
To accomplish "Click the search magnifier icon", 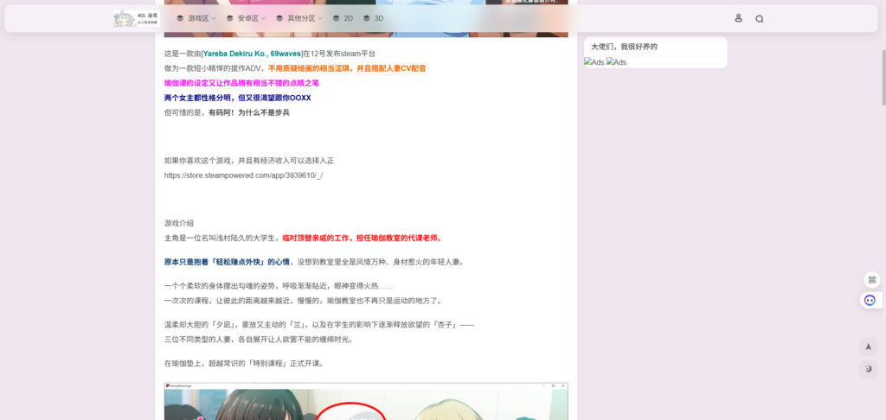I will [x=760, y=18].
